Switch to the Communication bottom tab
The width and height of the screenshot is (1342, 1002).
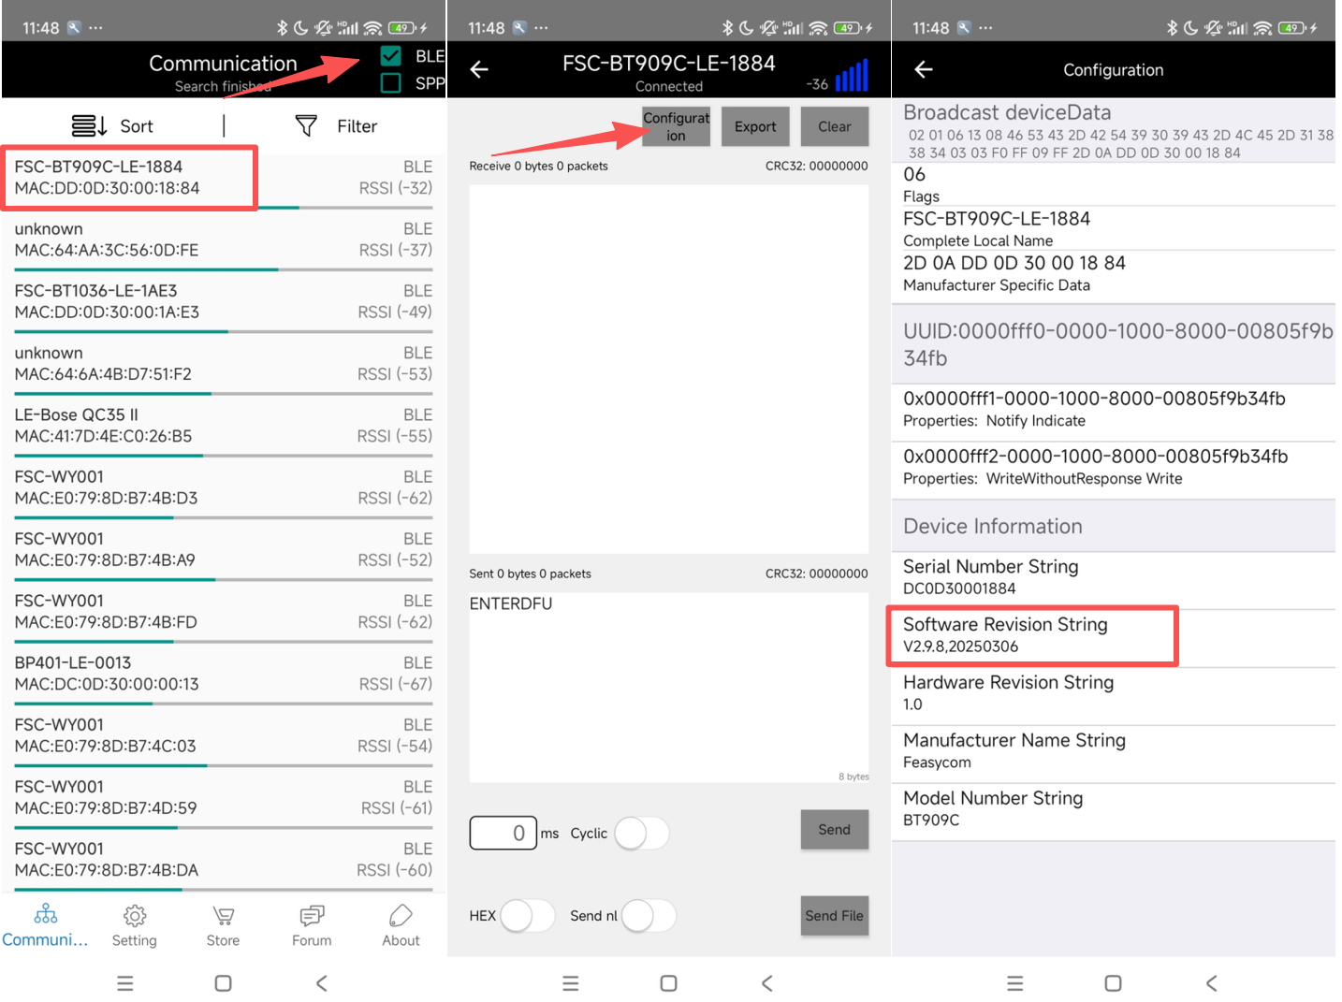45,924
